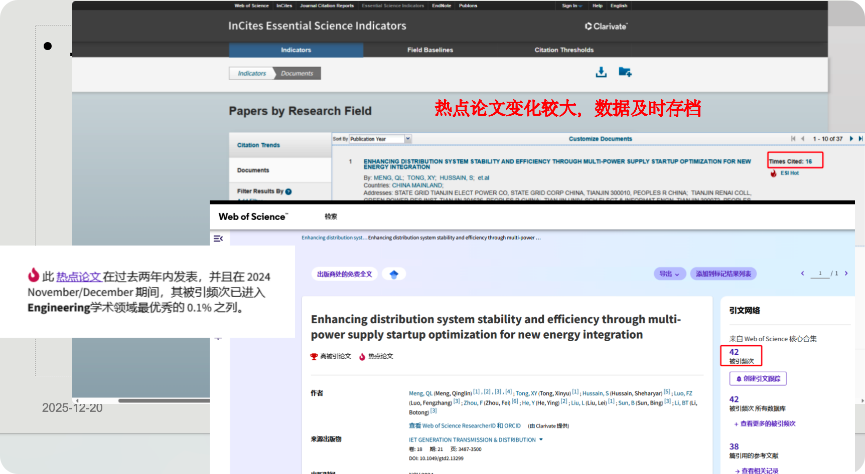
Task: Click the record page number input field
Action: pyautogui.click(x=820, y=274)
